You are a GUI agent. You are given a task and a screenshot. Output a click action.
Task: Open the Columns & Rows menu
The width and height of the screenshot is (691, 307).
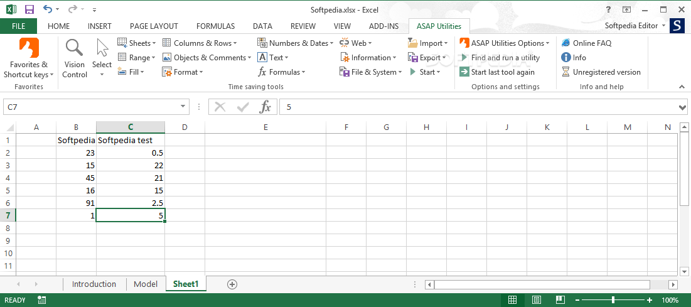pos(200,43)
